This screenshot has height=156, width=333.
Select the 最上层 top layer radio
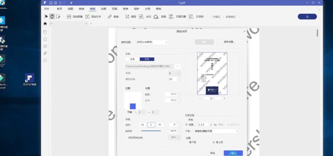pyautogui.click(x=214, y=142)
